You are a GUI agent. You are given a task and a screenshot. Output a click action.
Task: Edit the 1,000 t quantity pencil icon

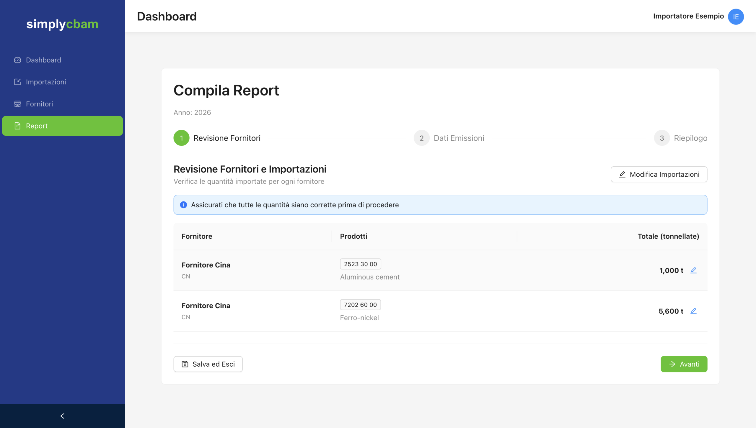693,270
